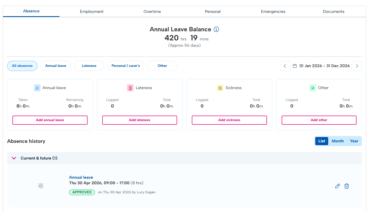Open the Emergencies tab
The image size is (374, 211).
click(273, 12)
